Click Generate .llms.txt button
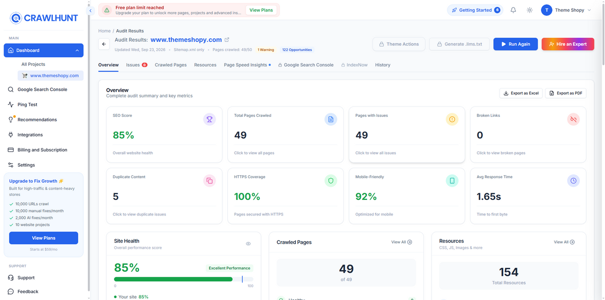Screen dimensions: 605x300 [459, 44]
